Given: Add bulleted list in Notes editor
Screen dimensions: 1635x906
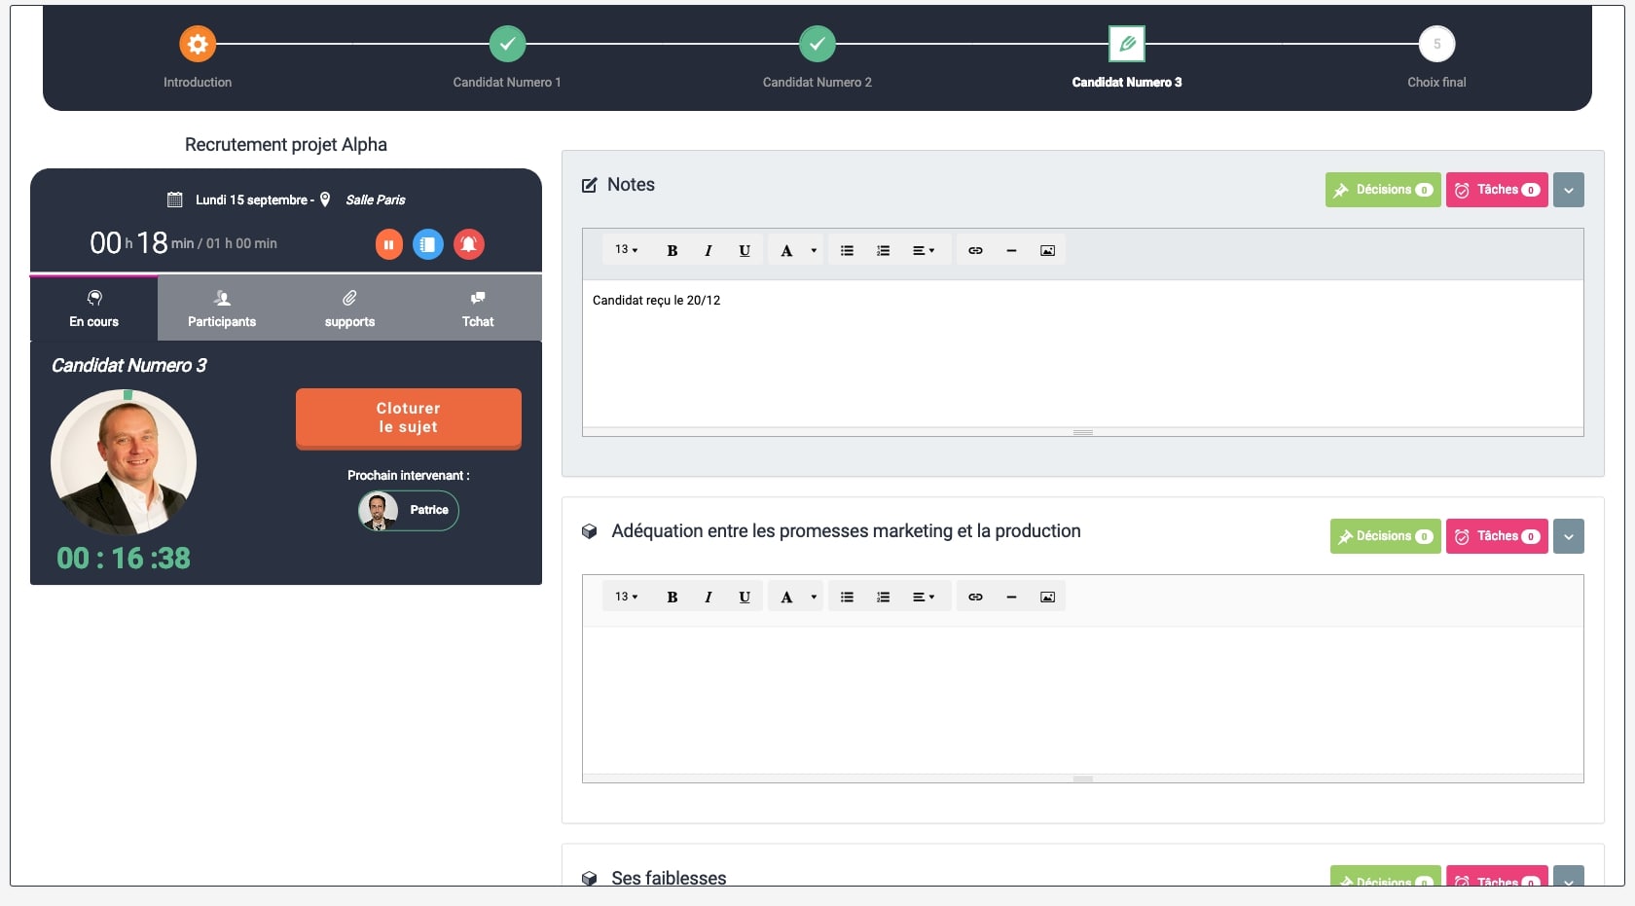Looking at the screenshot, I should tap(847, 251).
